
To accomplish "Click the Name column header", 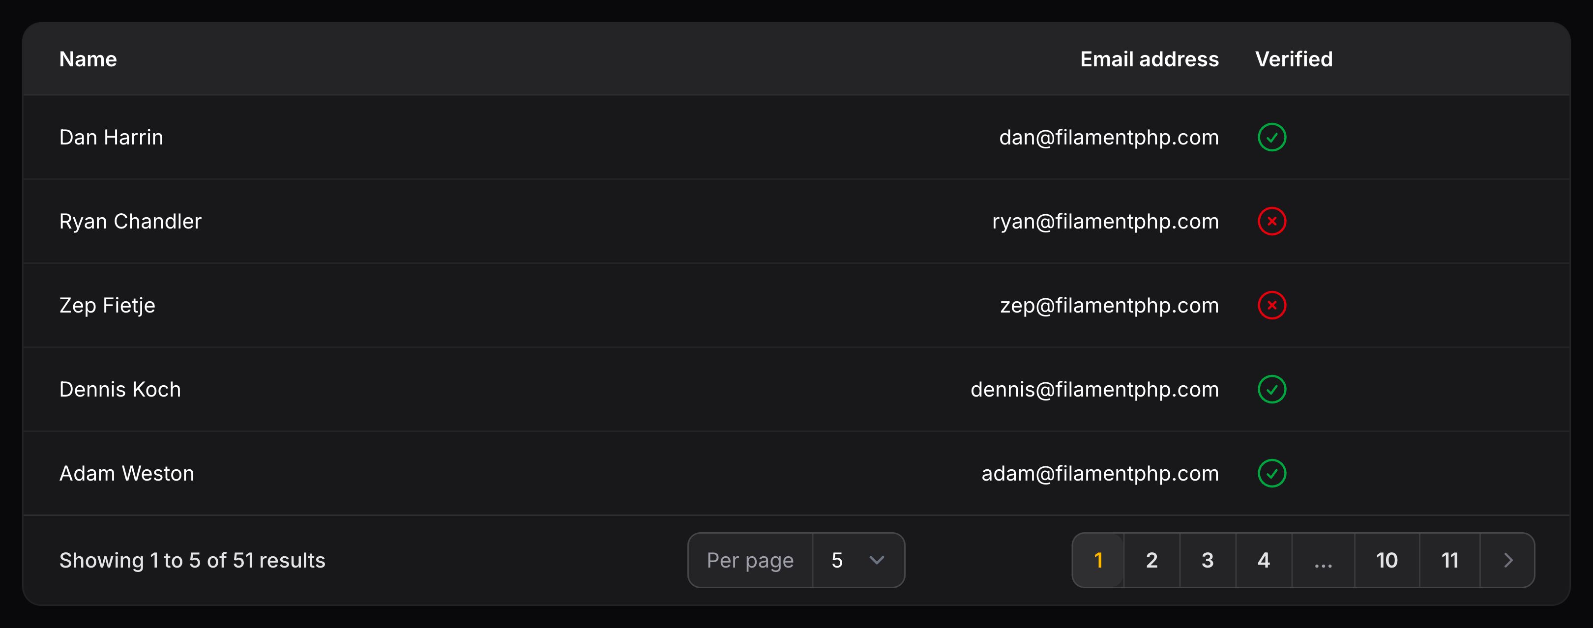I will pos(88,59).
